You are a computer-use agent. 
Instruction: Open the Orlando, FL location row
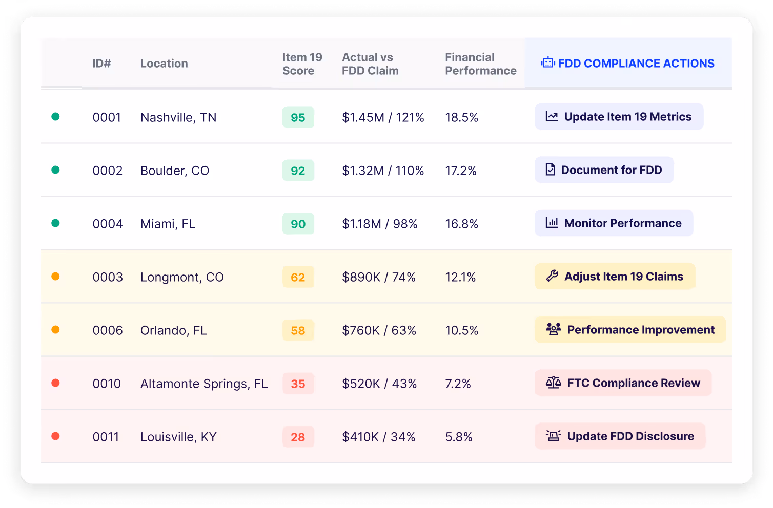pyautogui.click(x=174, y=330)
